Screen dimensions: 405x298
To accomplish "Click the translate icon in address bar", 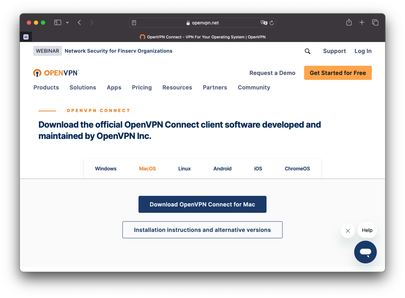I will (x=264, y=23).
